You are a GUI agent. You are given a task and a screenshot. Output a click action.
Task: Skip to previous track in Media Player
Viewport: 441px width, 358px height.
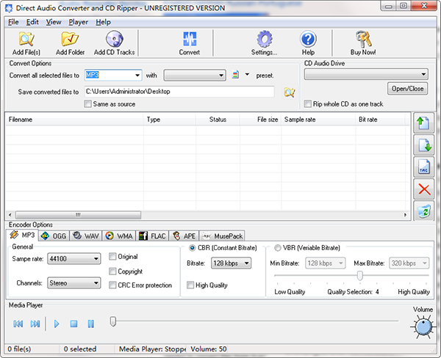pos(18,324)
